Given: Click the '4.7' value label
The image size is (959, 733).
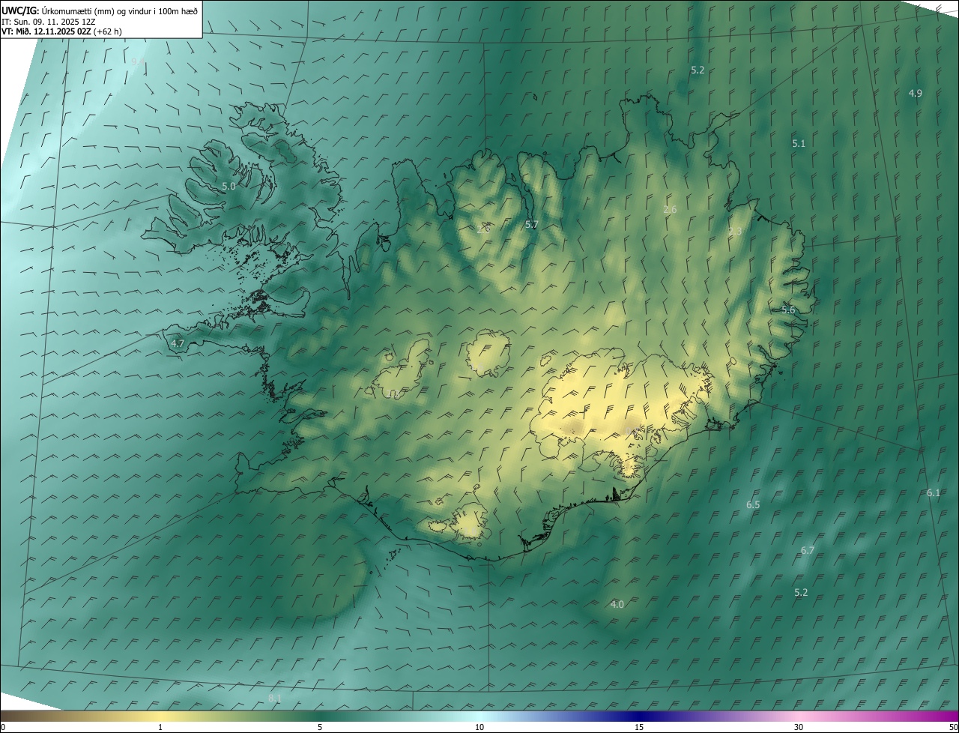Looking at the screenshot, I should pyautogui.click(x=178, y=343).
